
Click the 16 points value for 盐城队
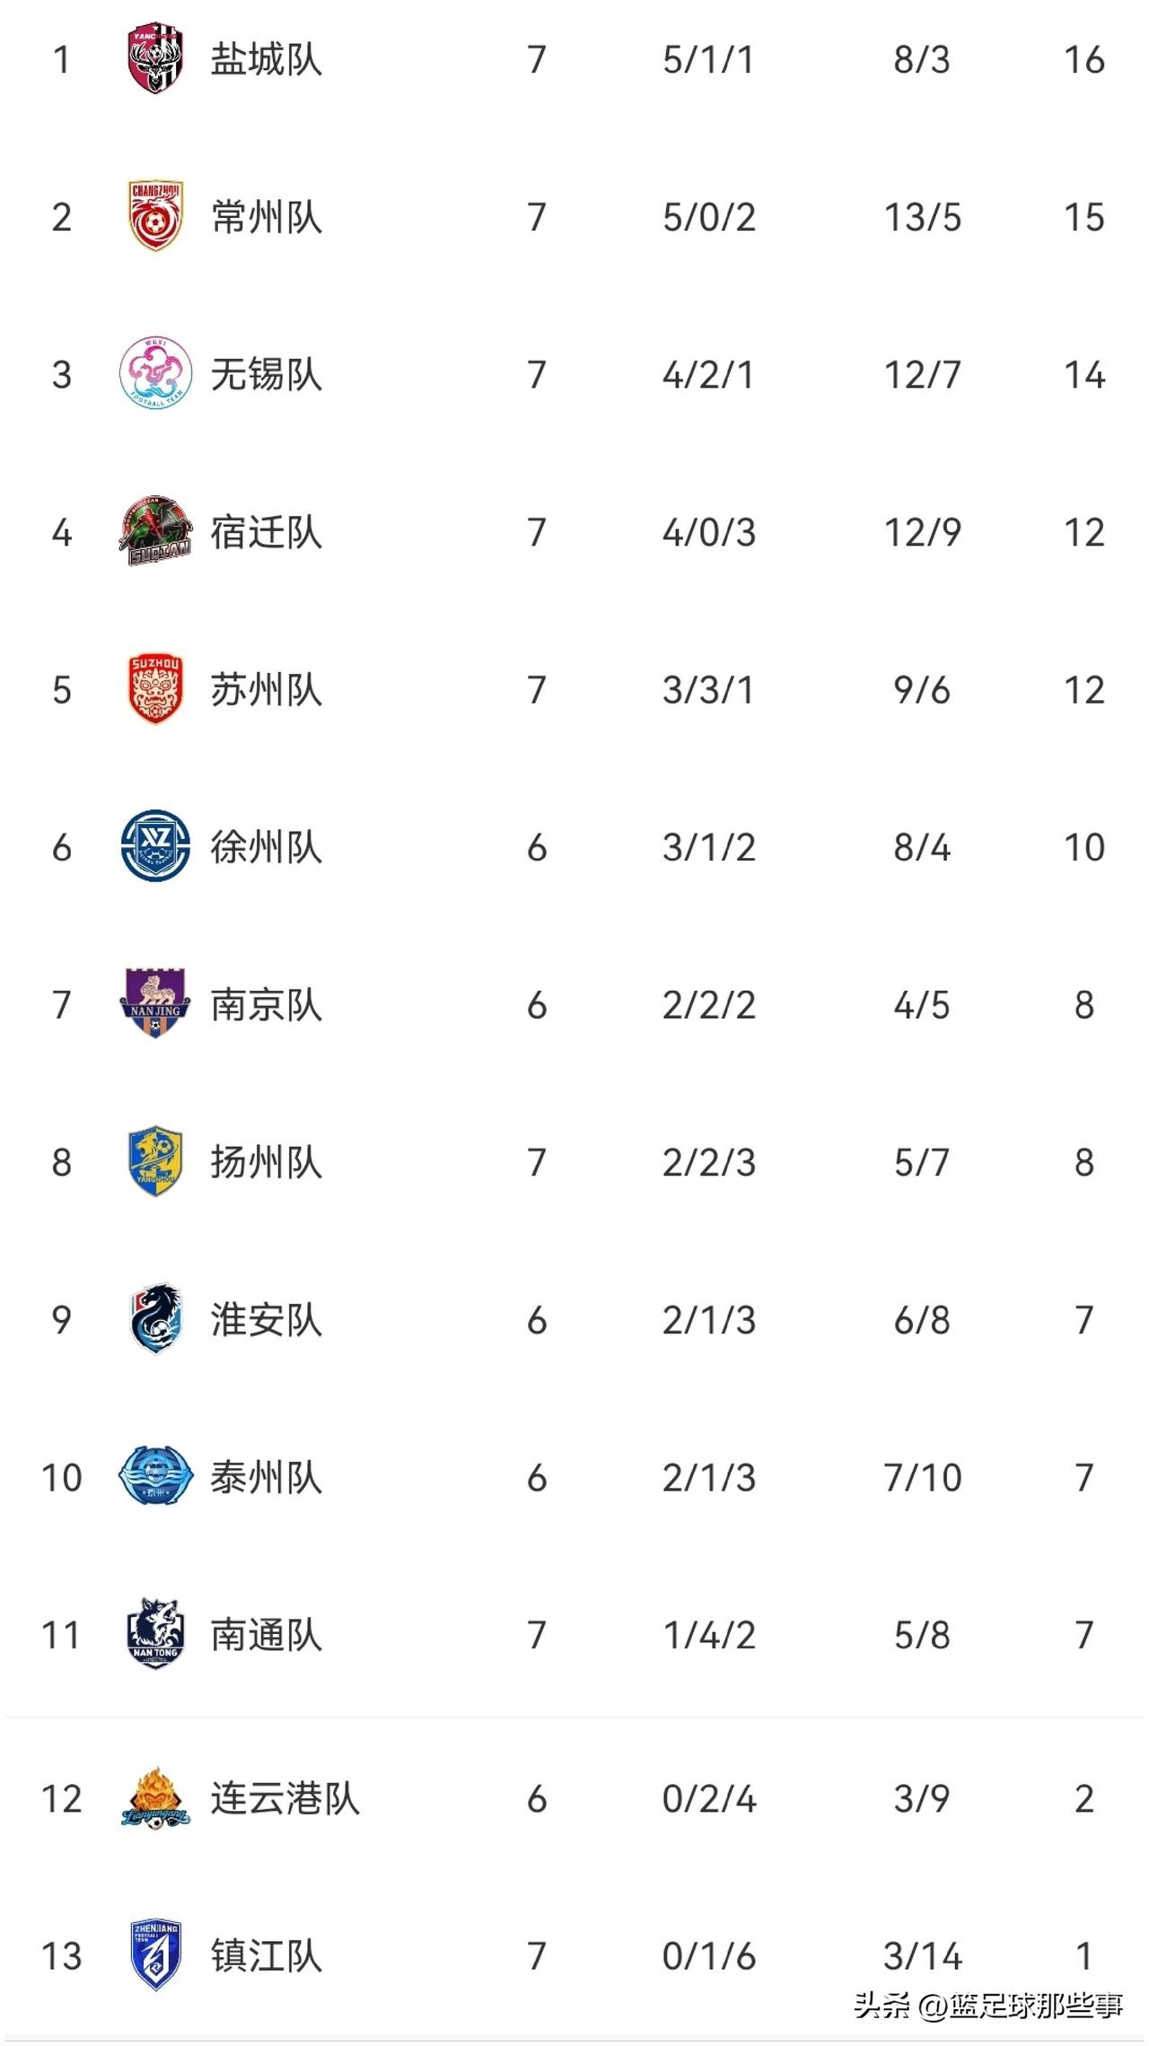coord(1083,60)
